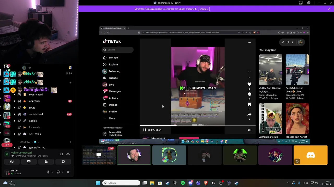Collapse the GENERAL channel category
The image size is (334, 187).
[x=29, y=142]
